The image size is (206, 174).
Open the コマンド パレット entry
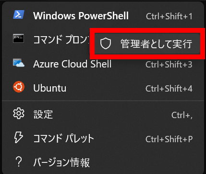[103, 138]
